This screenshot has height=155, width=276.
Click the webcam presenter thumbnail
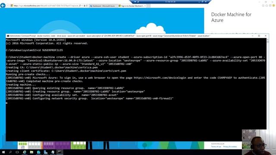pos(259,143)
